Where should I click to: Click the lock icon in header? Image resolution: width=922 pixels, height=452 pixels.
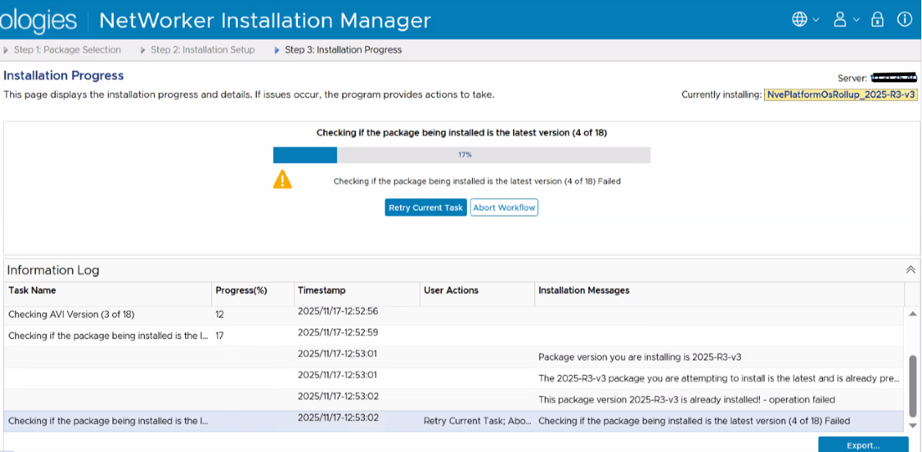click(x=877, y=20)
